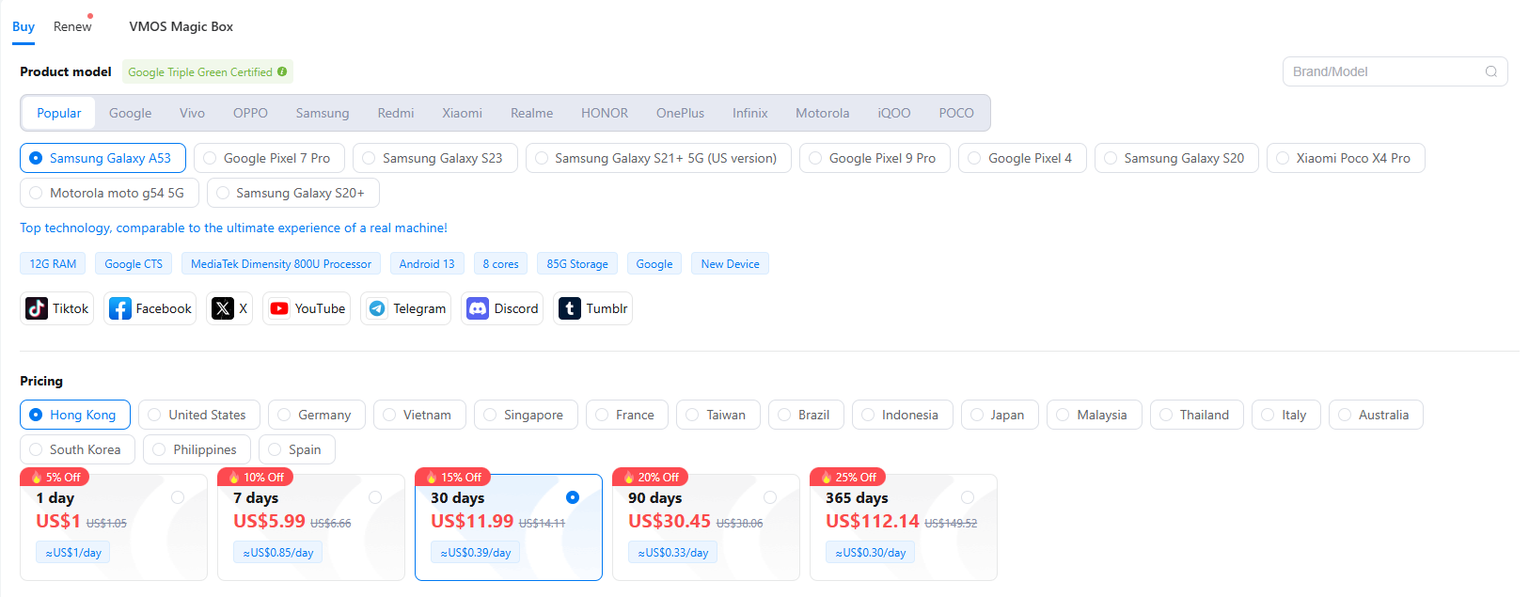Choose Japan region

point(1000,415)
